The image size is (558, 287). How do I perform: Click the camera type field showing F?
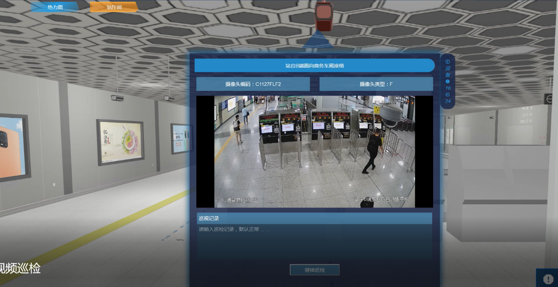376,84
